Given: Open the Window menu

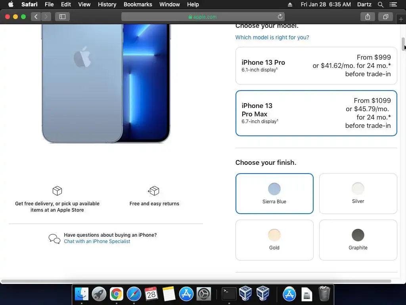Looking at the screenshot, I should (170, 4).
